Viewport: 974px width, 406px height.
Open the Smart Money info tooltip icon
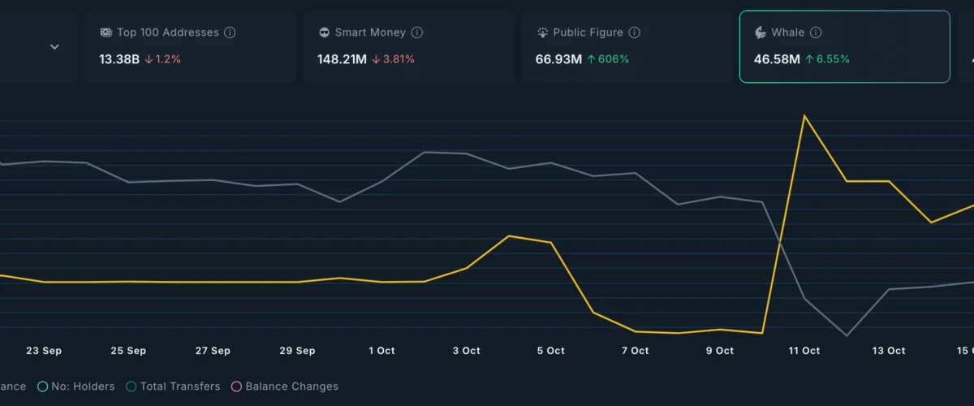click(x=416, y=32)
